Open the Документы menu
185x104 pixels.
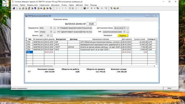pos(55,5)
